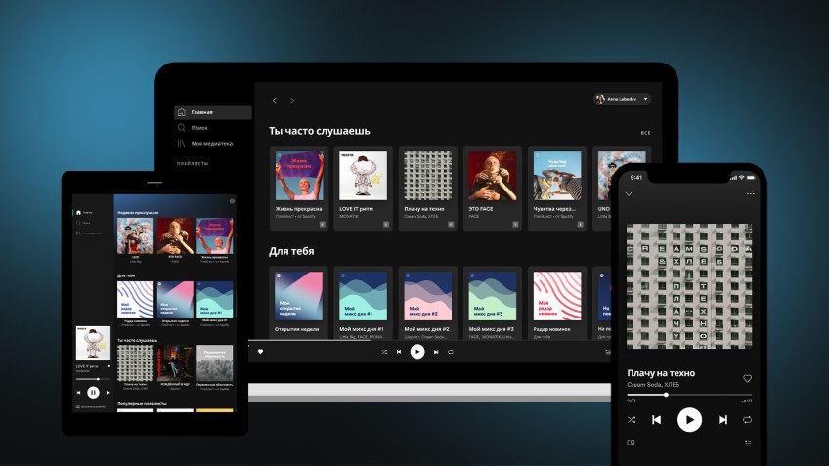Viewport: 829px width, 466px height.
Task: Toggle shuffle in laptop player bar
Action: pyautogui.click(x=384, y=352)
